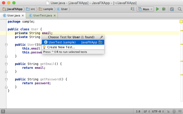Click the editor vertical scrollbar

point(182,63)
